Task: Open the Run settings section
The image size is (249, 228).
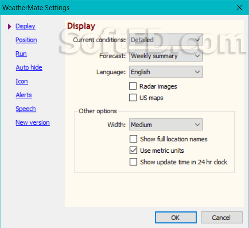Action: tap(21, 54)
